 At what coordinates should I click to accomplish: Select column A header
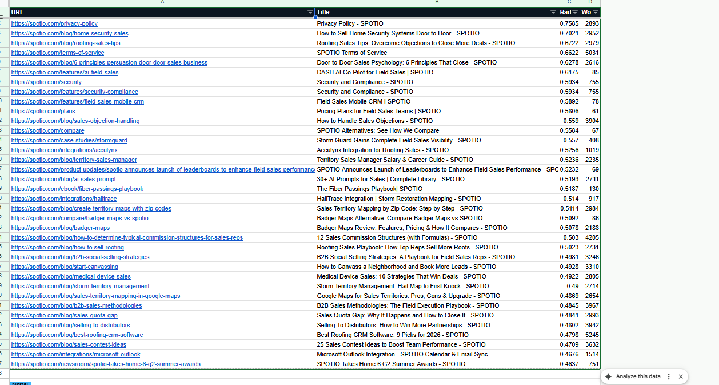point(162,3)
